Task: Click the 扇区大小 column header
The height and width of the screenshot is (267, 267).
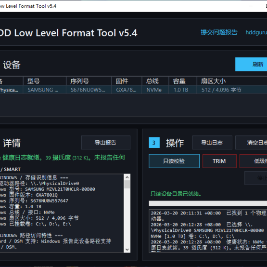Action: [x=232, y=81]
